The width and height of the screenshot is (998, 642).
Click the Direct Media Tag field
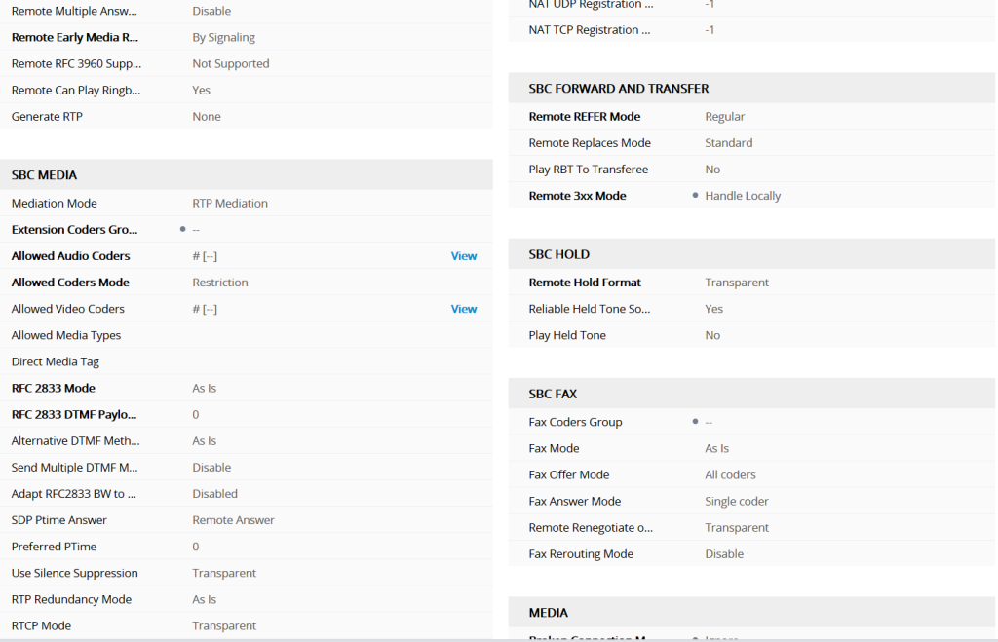[244, 360]
